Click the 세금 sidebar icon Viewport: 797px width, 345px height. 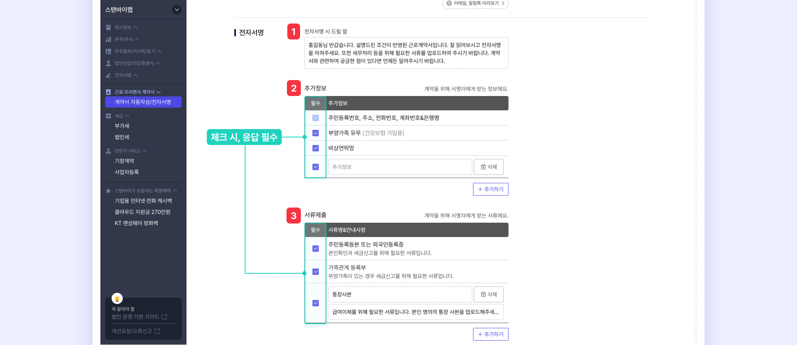tap(108, 116)
